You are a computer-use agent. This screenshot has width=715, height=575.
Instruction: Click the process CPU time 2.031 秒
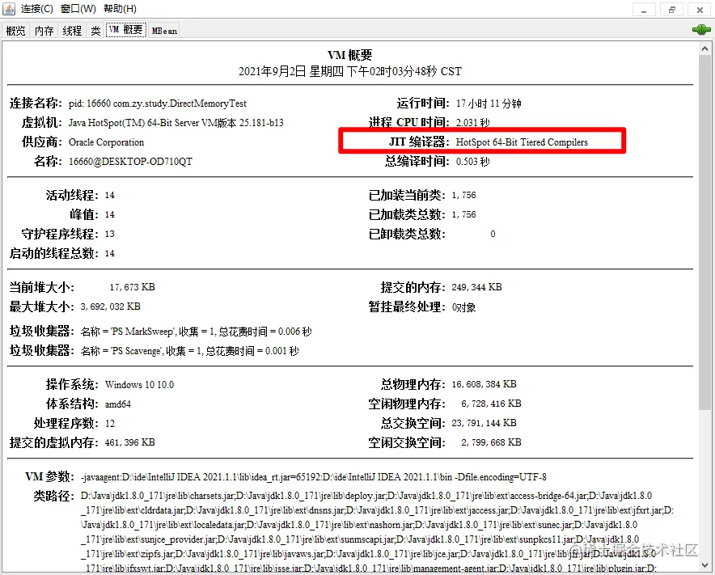(x=473, y=123)
